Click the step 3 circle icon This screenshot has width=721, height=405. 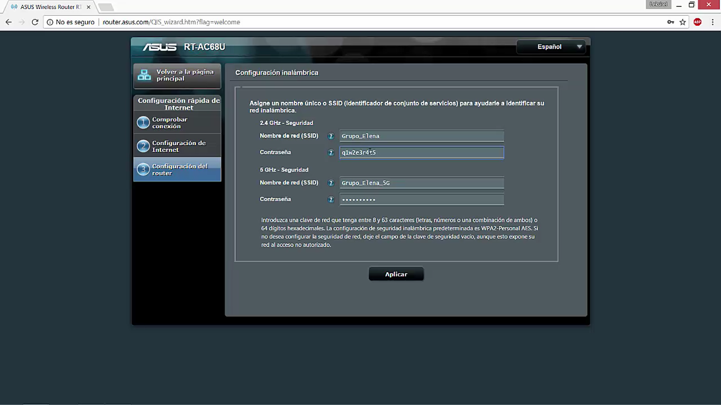143,169
